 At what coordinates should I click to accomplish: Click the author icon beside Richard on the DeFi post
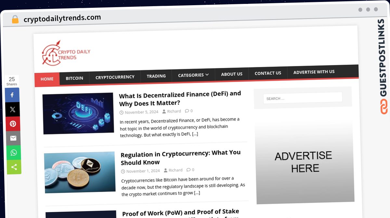click(x=164, y=112)
